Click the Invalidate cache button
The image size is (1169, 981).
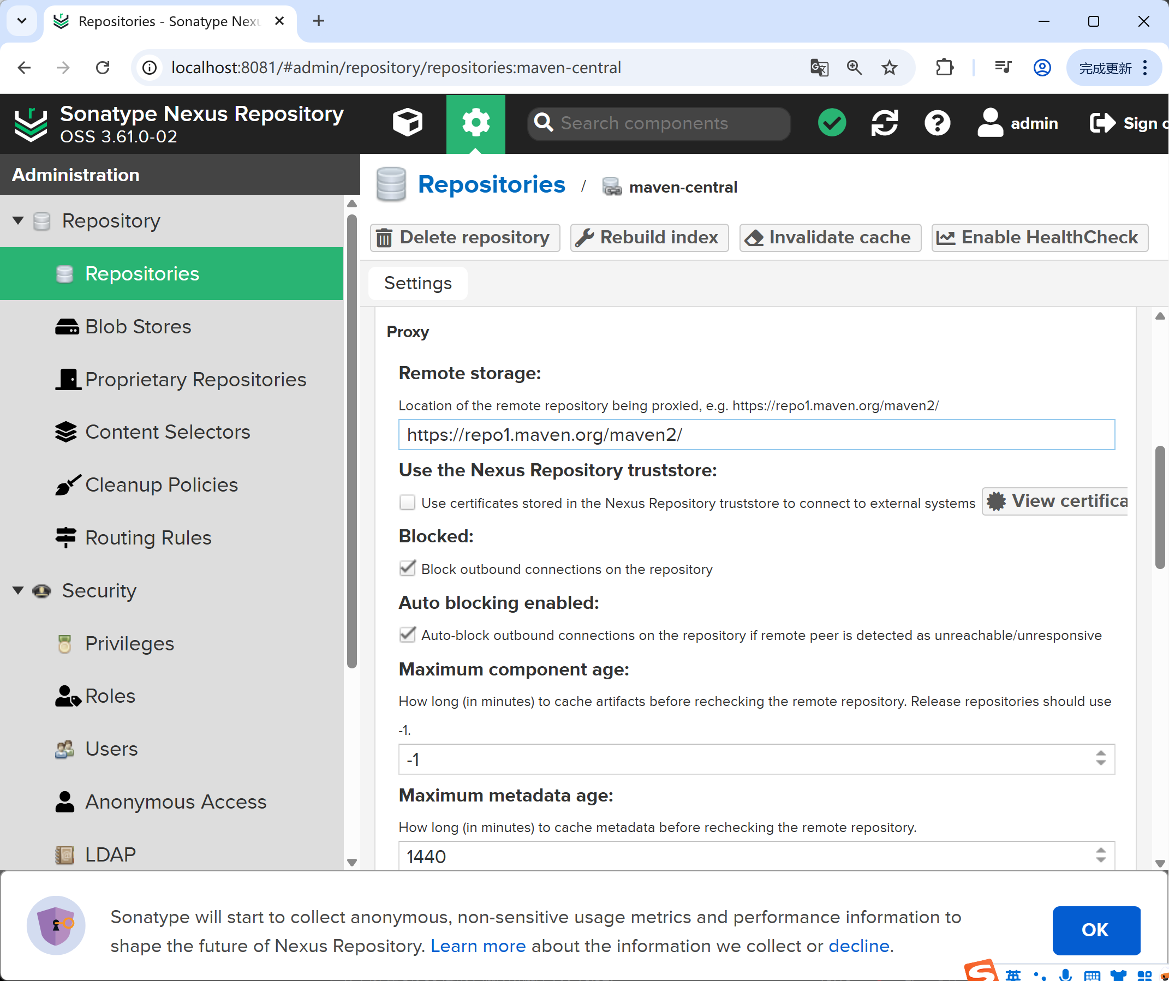click(x=830, y=237)
